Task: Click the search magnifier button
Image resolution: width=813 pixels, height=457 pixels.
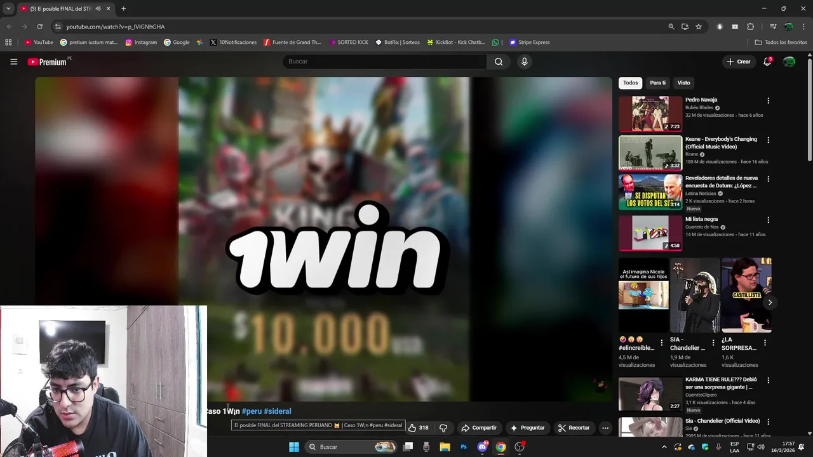Action: [x=499, y=62]
